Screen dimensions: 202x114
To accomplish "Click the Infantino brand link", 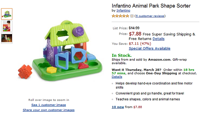I will click(x=123, y=11).
